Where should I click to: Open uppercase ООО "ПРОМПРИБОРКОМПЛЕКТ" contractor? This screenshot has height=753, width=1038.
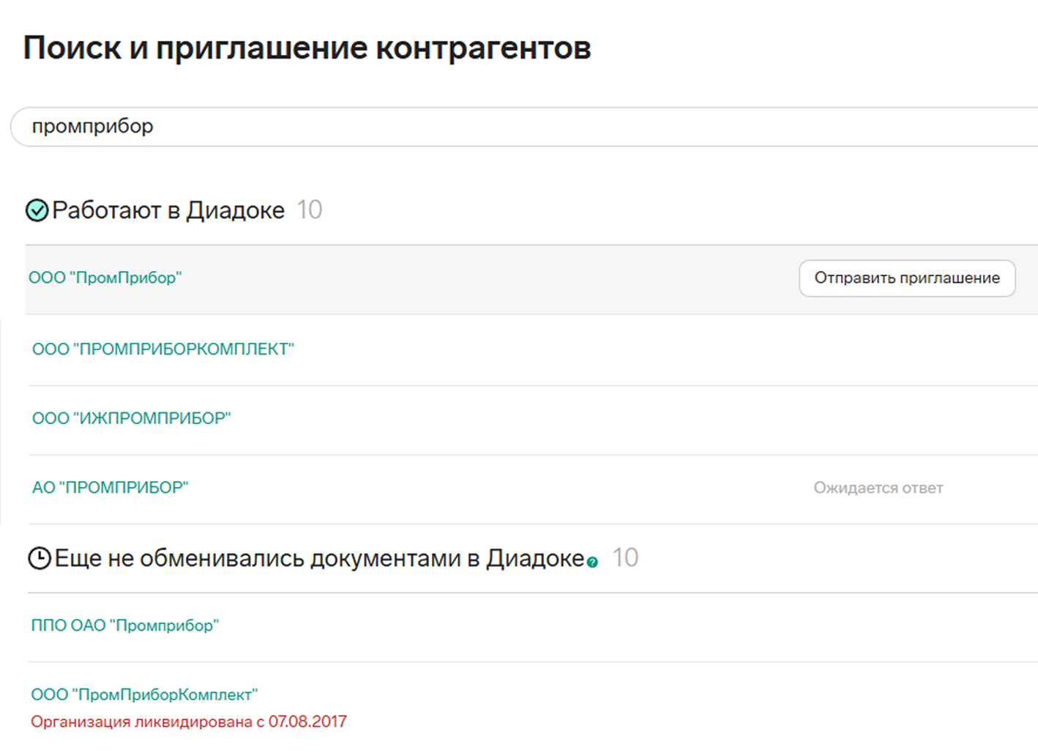click(163, 349)
